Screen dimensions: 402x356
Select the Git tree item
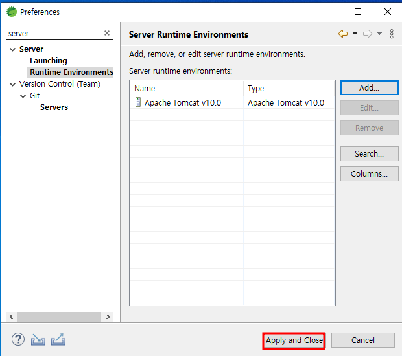[34, 95]
